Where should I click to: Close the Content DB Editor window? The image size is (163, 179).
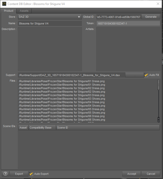(x=158, y=4)
